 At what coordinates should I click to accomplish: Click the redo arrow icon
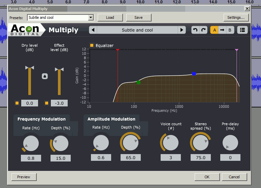[x=203, y=30]
